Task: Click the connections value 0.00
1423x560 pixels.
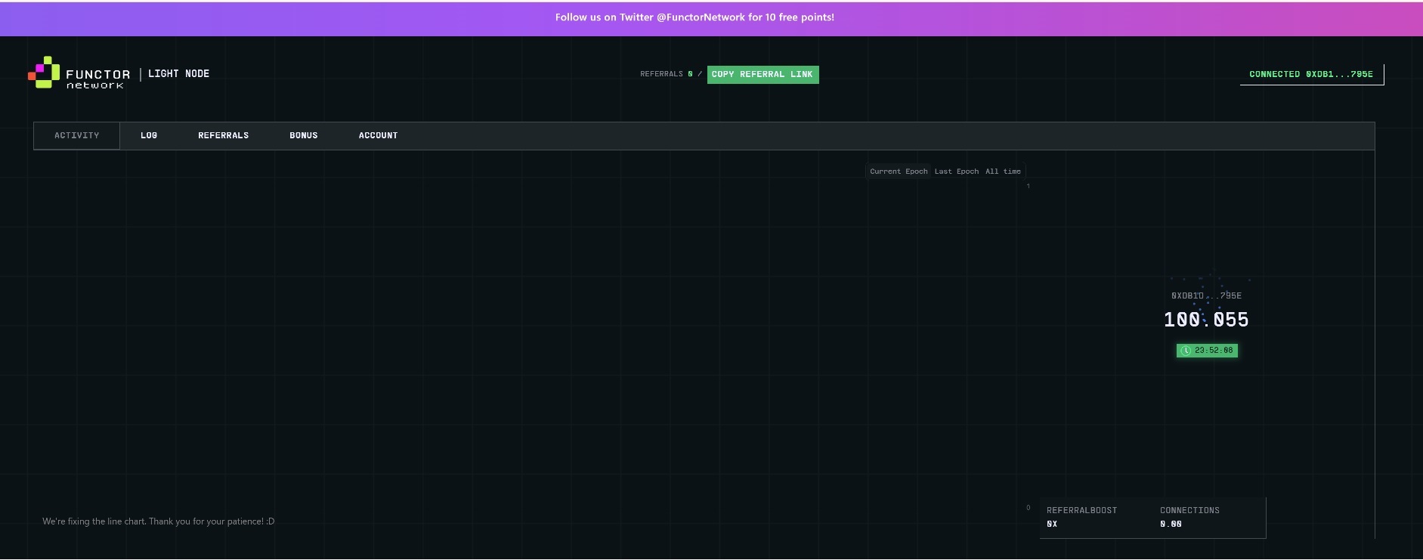Action: [x=1171, y=524]
